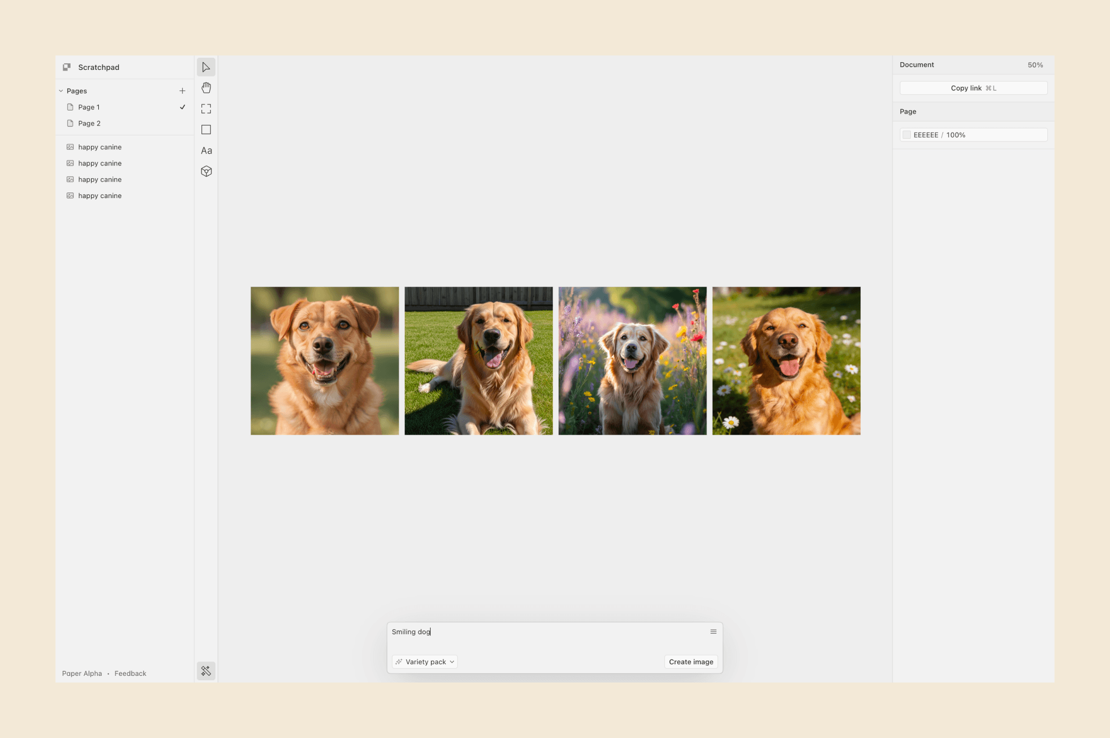Viewport: 1110px width, 738px height.
Task: Select the first happy canine layer
Action: coord(100,147)
